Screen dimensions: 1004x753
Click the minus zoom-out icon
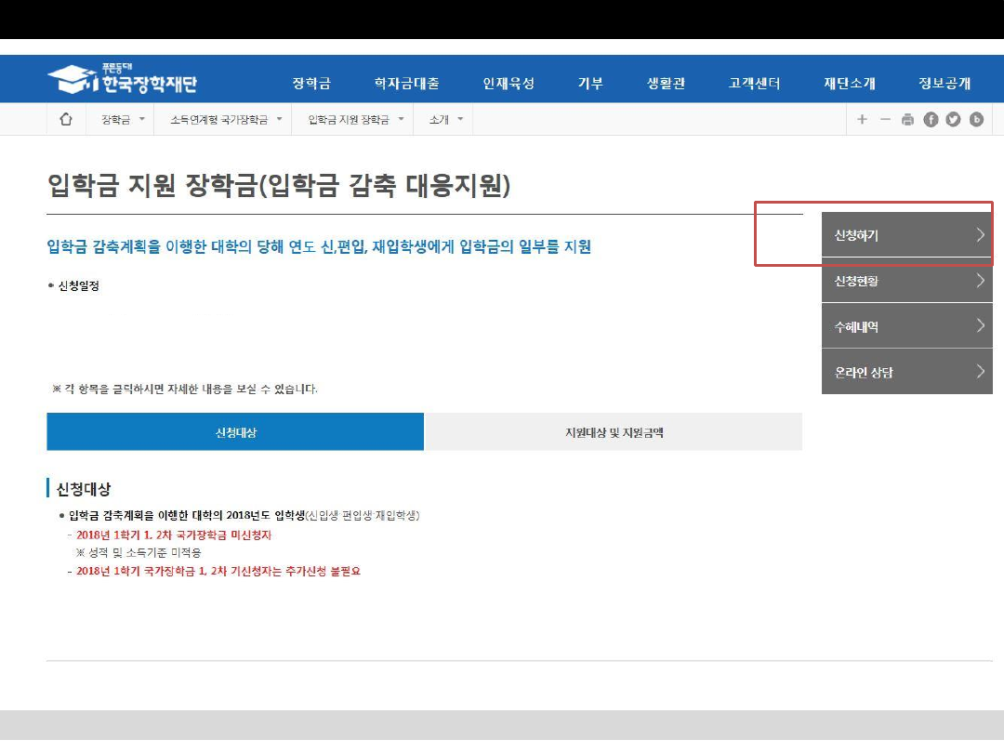885,119
